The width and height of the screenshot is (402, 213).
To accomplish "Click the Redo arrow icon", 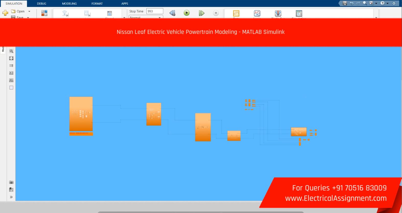I will tap(358, 3).
